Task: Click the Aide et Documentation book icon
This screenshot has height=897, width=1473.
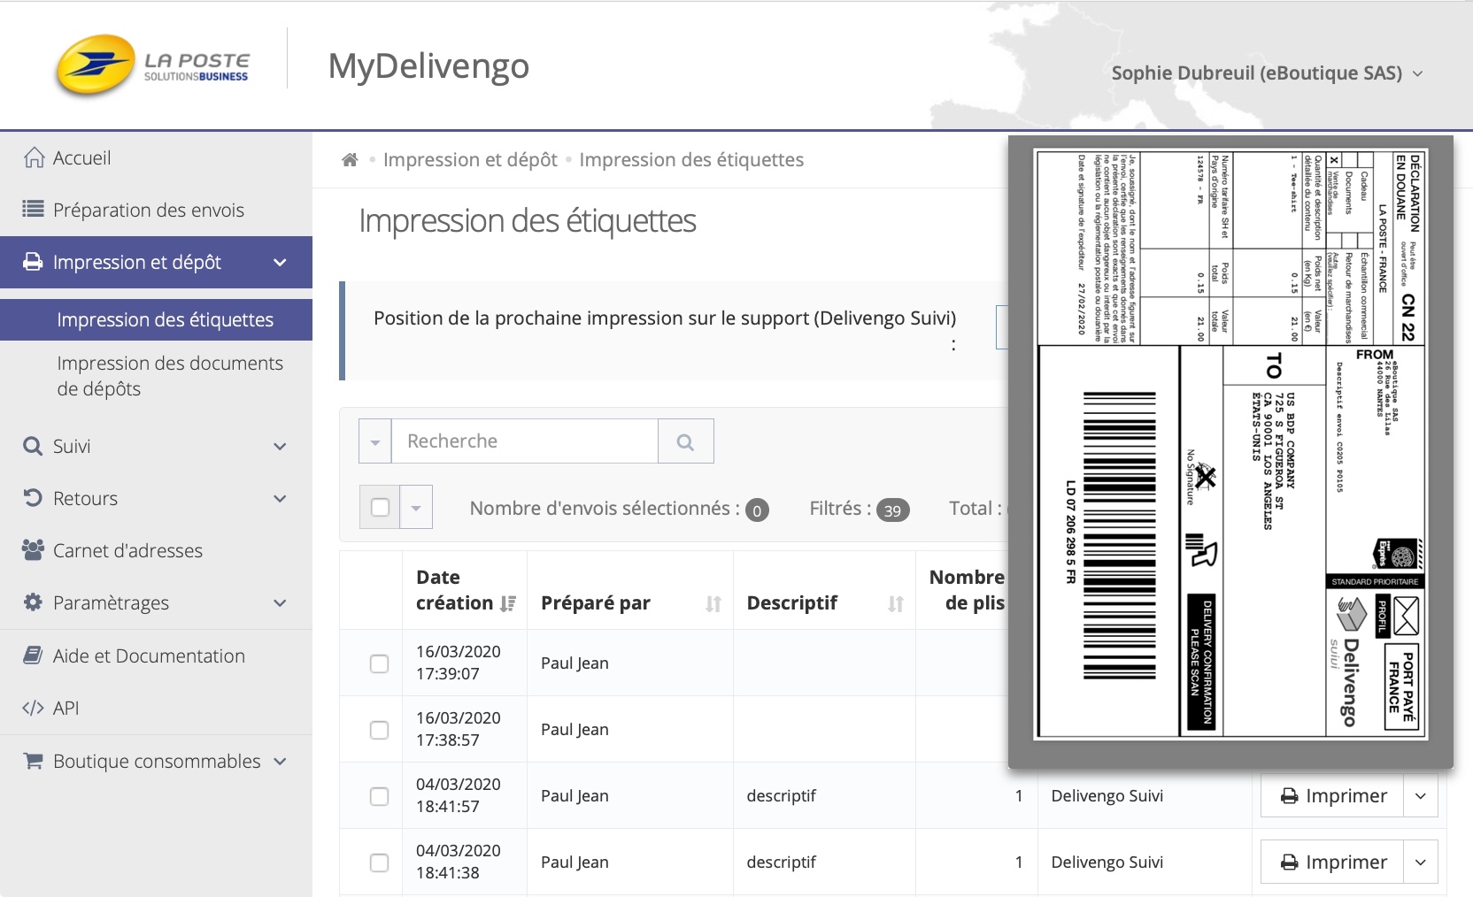Action: 33,655
